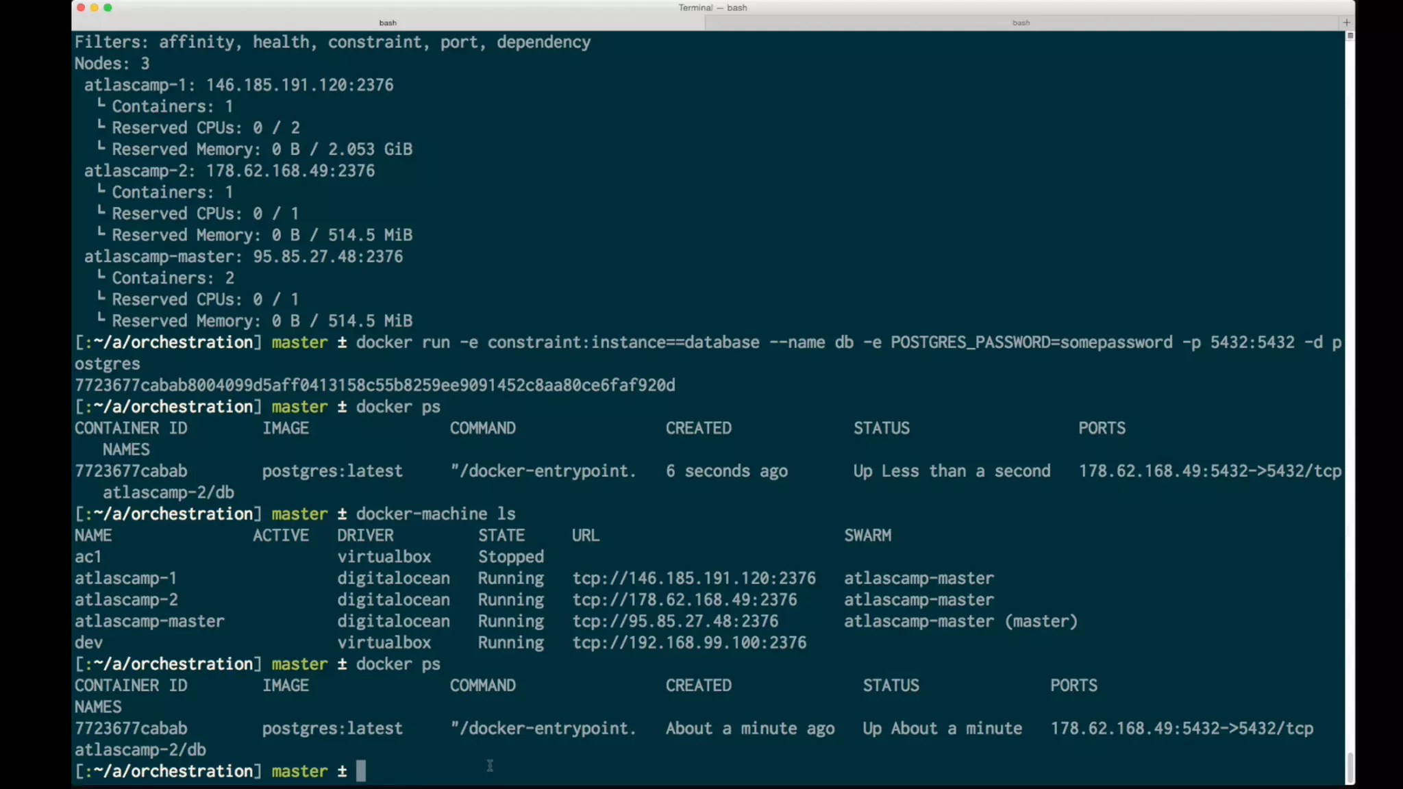Click the 'Filters: affinity, health' line
1403x789 pixels.
[332, 42]
